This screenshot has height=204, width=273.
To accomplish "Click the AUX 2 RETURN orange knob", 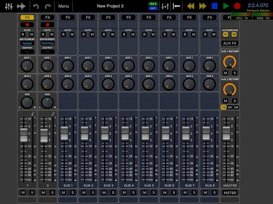I will pyautogui.click(x=230, y=90).
